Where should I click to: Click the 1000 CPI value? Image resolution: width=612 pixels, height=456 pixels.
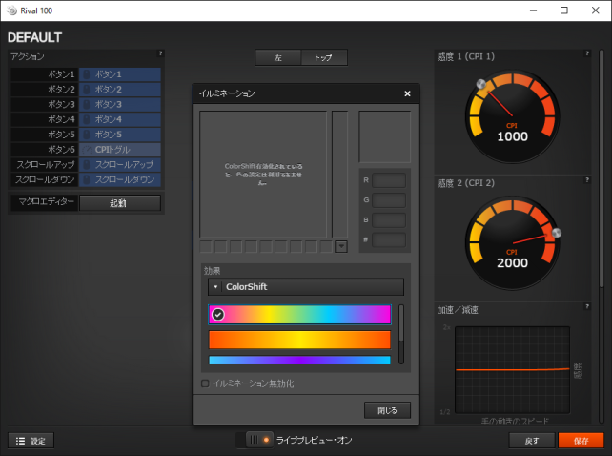coord(513,136)
